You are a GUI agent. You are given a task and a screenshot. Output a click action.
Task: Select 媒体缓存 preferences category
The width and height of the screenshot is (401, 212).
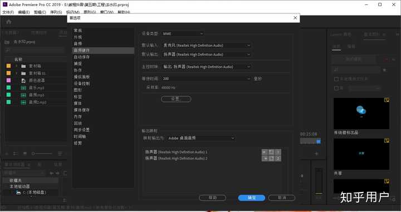click(82, 110)
